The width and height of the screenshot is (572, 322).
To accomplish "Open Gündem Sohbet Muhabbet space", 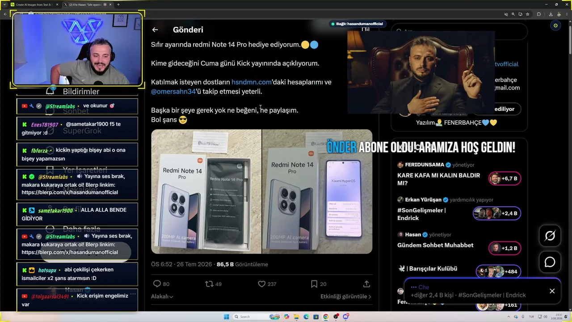I will tap(435, 245).
